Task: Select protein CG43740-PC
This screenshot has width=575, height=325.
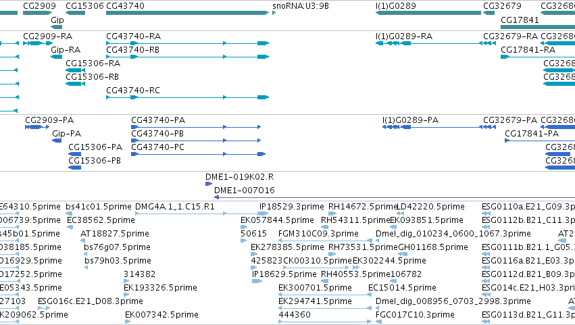Action: point(198,154)
